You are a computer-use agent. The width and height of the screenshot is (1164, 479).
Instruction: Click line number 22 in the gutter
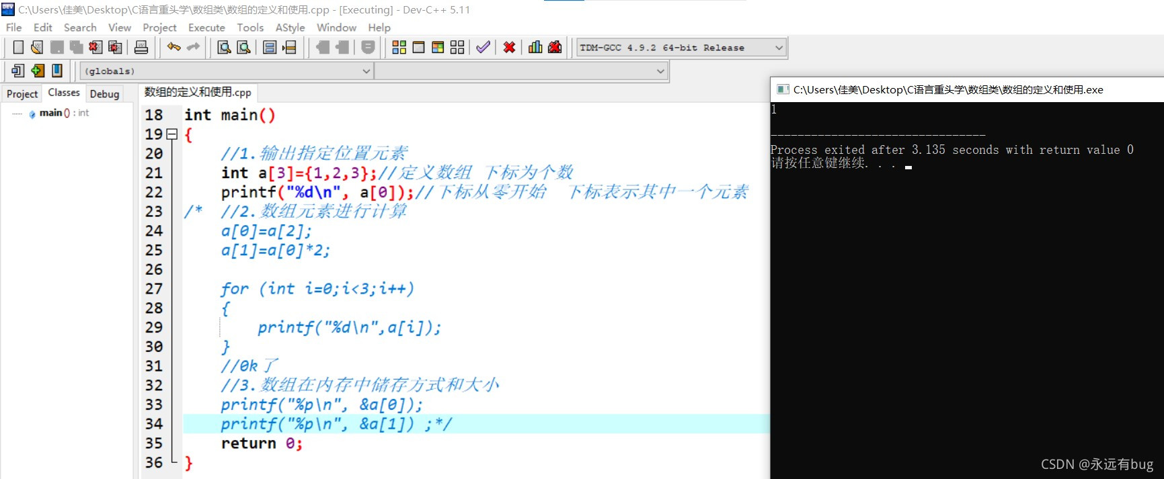(154, 192)
